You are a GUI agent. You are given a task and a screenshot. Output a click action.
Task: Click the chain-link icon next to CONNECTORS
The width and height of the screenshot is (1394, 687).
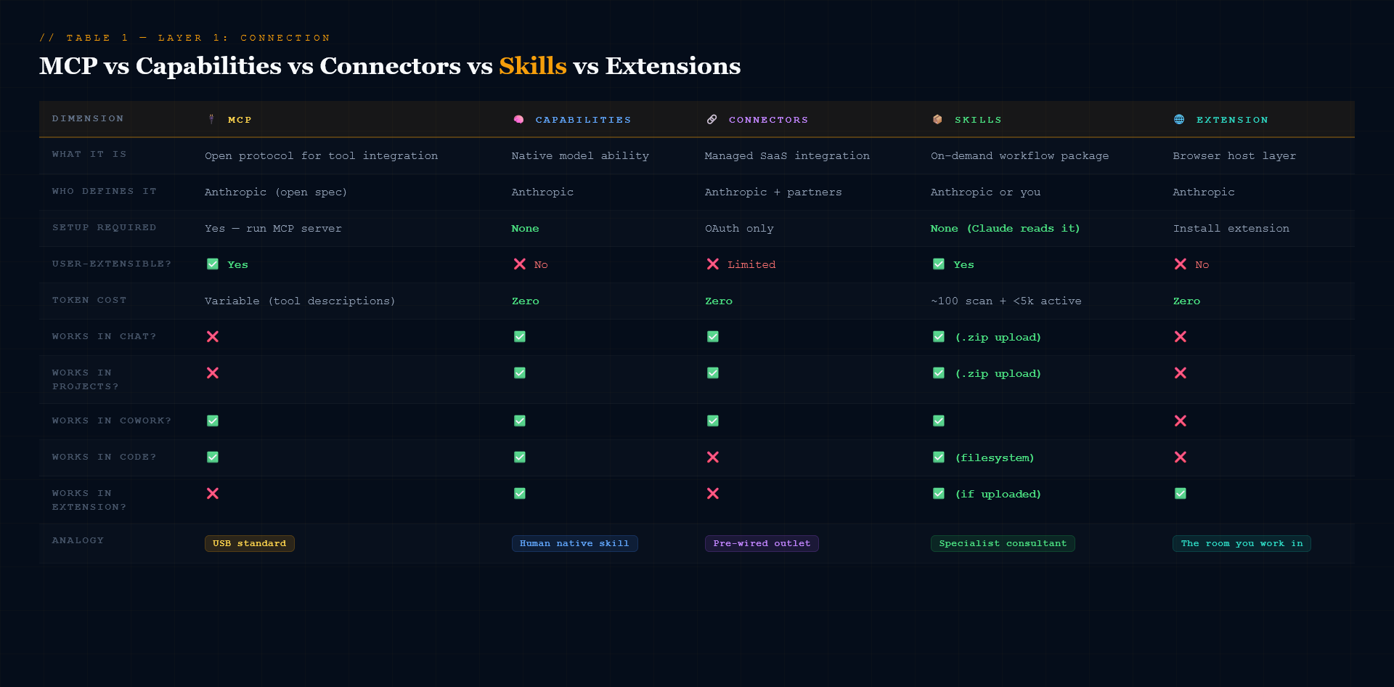[x=712, y=119]
